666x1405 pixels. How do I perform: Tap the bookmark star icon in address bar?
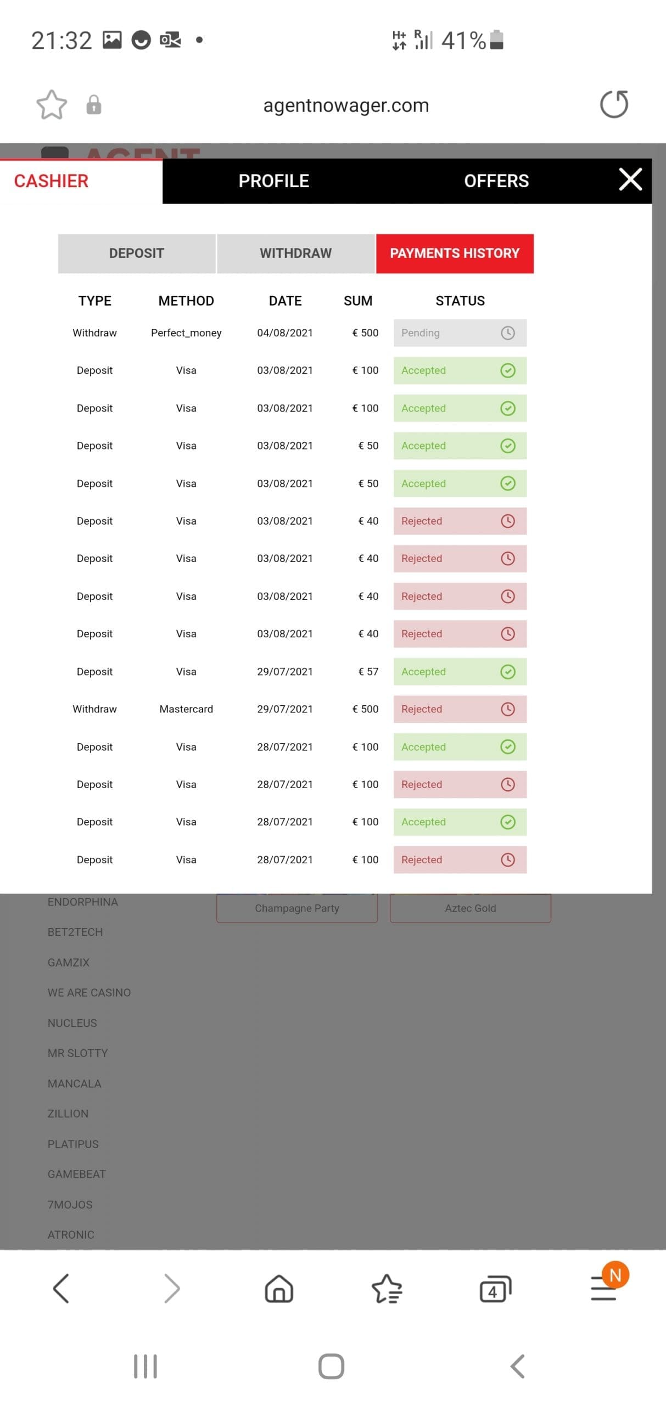[52, 104]
